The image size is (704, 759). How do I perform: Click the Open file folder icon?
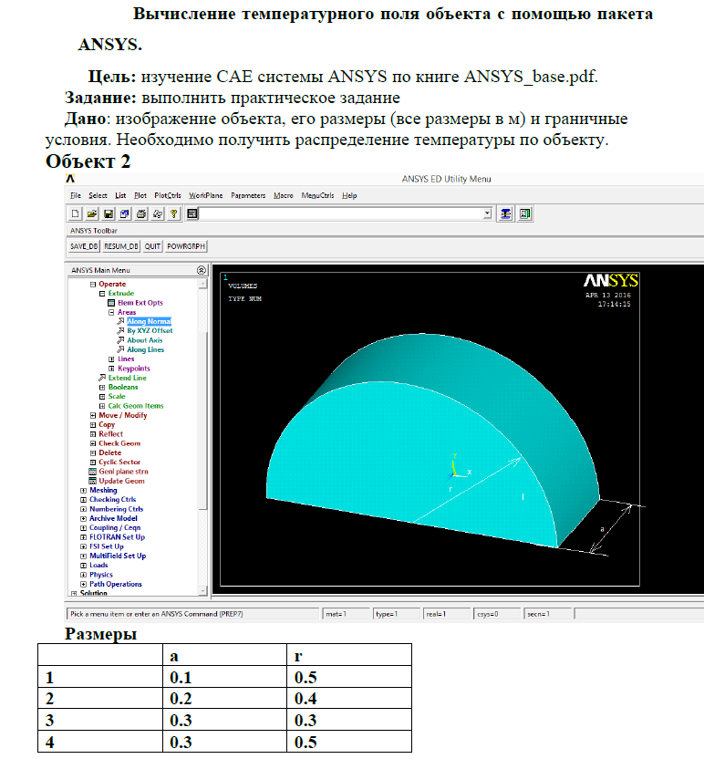click(92, 213)
